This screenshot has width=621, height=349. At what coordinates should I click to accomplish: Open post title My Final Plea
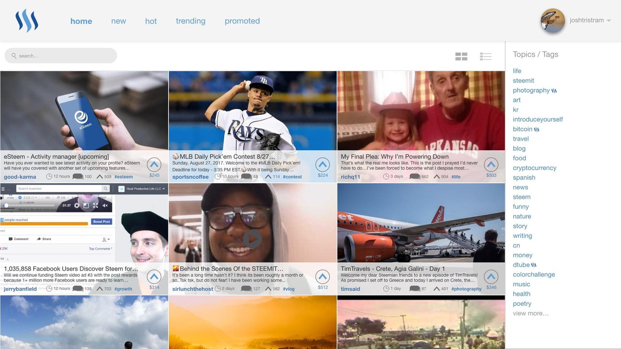(394, 157)
